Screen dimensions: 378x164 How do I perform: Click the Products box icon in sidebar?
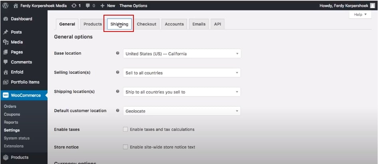(6, 158)
